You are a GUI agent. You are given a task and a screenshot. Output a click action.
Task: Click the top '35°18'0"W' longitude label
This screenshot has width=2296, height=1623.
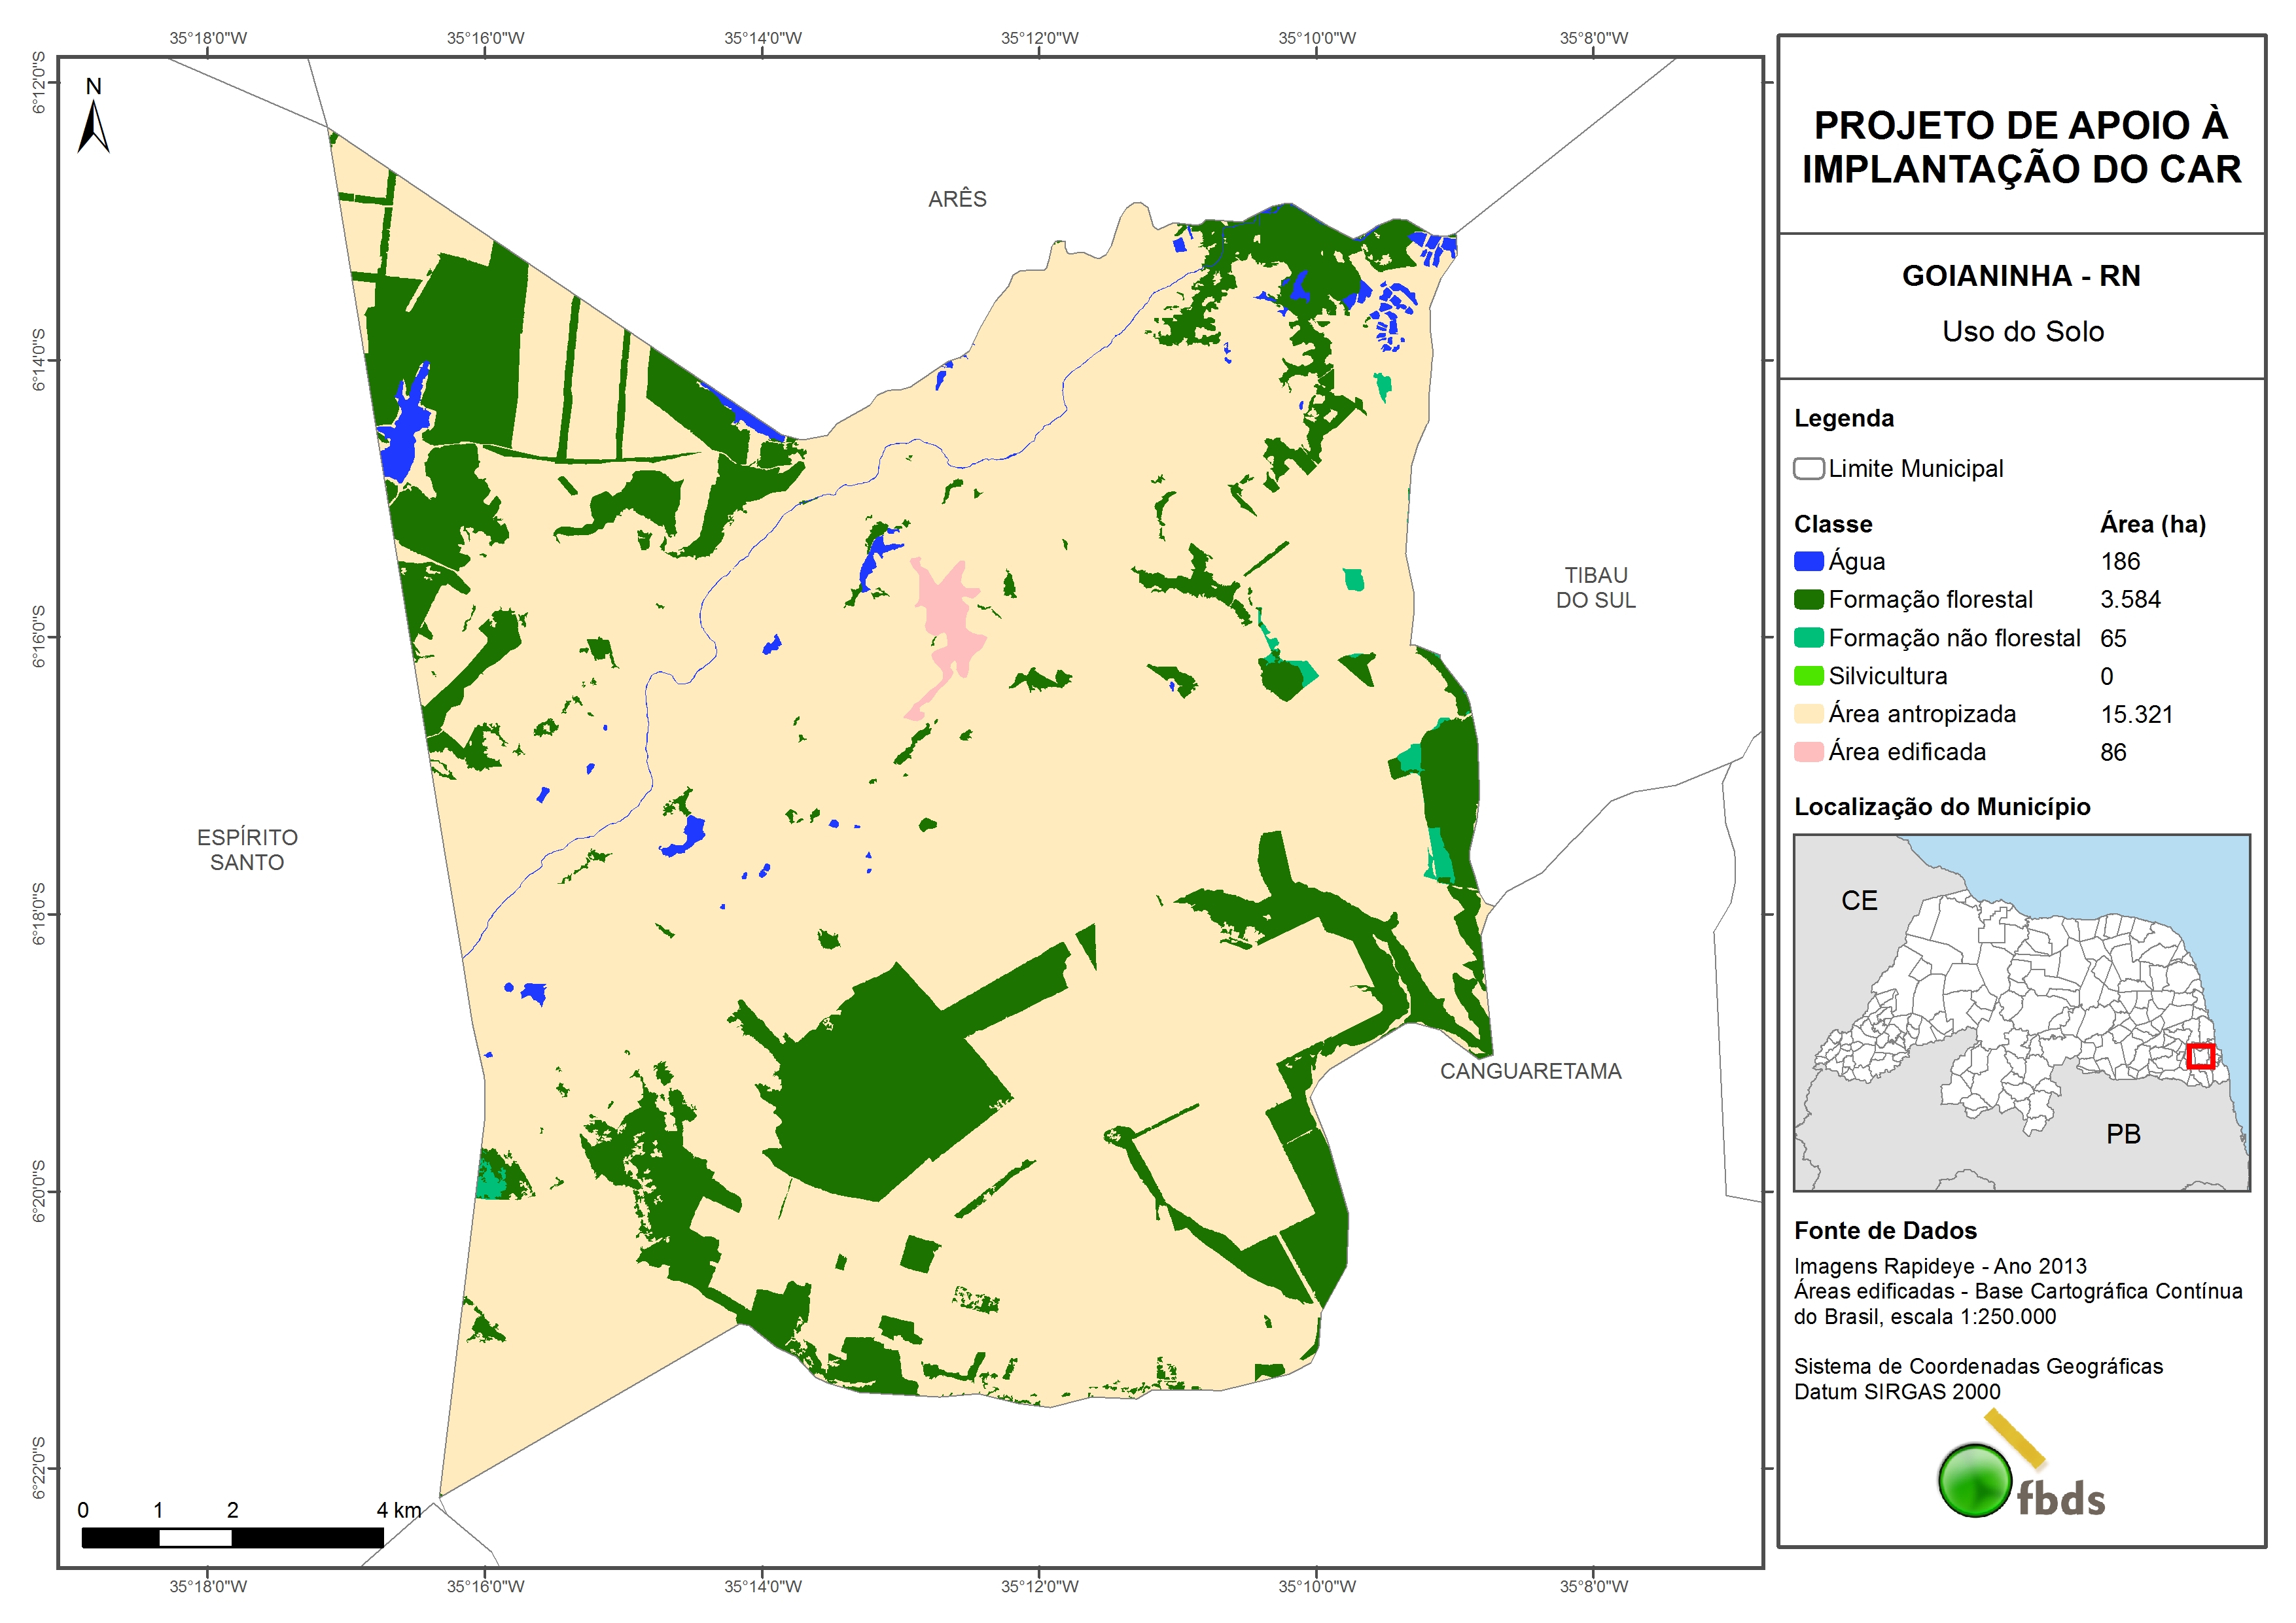coord(208,38)
